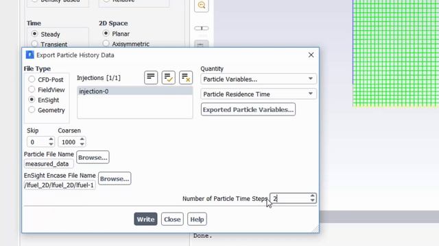Decrease the Skip value
The height and width of the screenshot is (246, 439).
pyautogui.click(x=51, y=144)
